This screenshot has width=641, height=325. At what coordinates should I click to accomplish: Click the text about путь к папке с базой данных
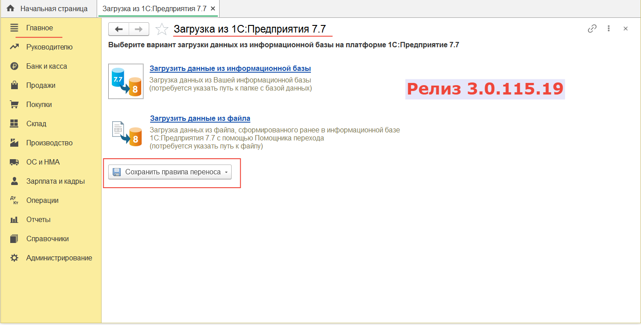point(231,88)
